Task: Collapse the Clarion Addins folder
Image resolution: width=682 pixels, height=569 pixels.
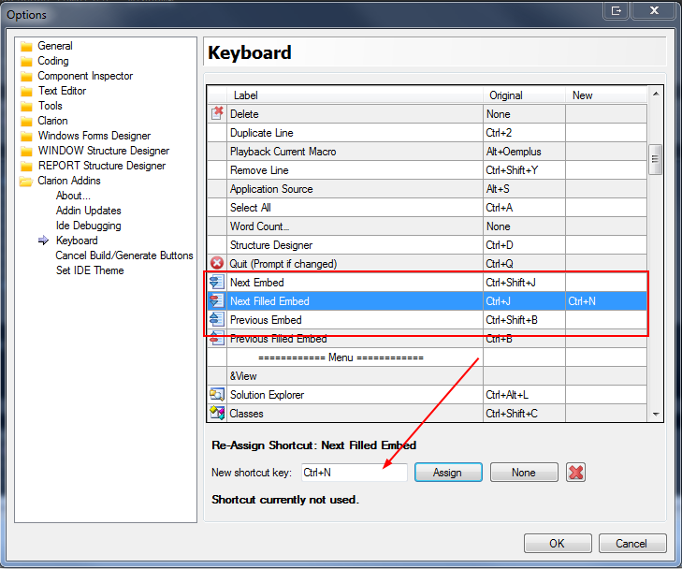Action: click(x=68, y=181)
